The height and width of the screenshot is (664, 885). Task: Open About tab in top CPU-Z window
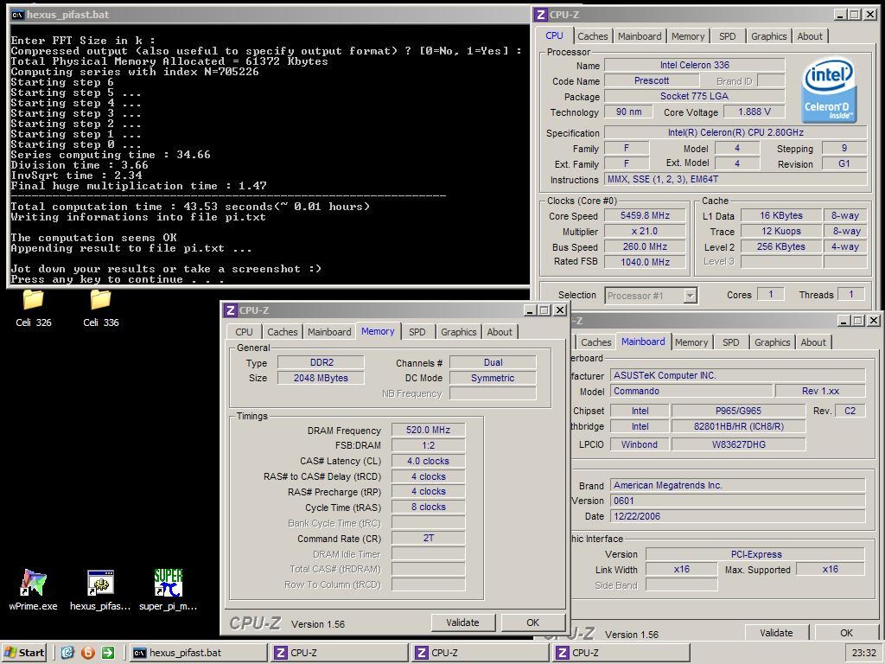pyautogui.click(x=810, y=36)
